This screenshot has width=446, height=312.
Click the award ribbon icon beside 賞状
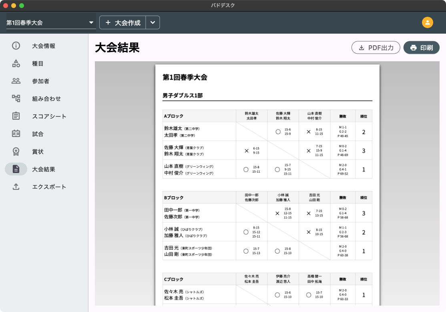pos(16,151)
